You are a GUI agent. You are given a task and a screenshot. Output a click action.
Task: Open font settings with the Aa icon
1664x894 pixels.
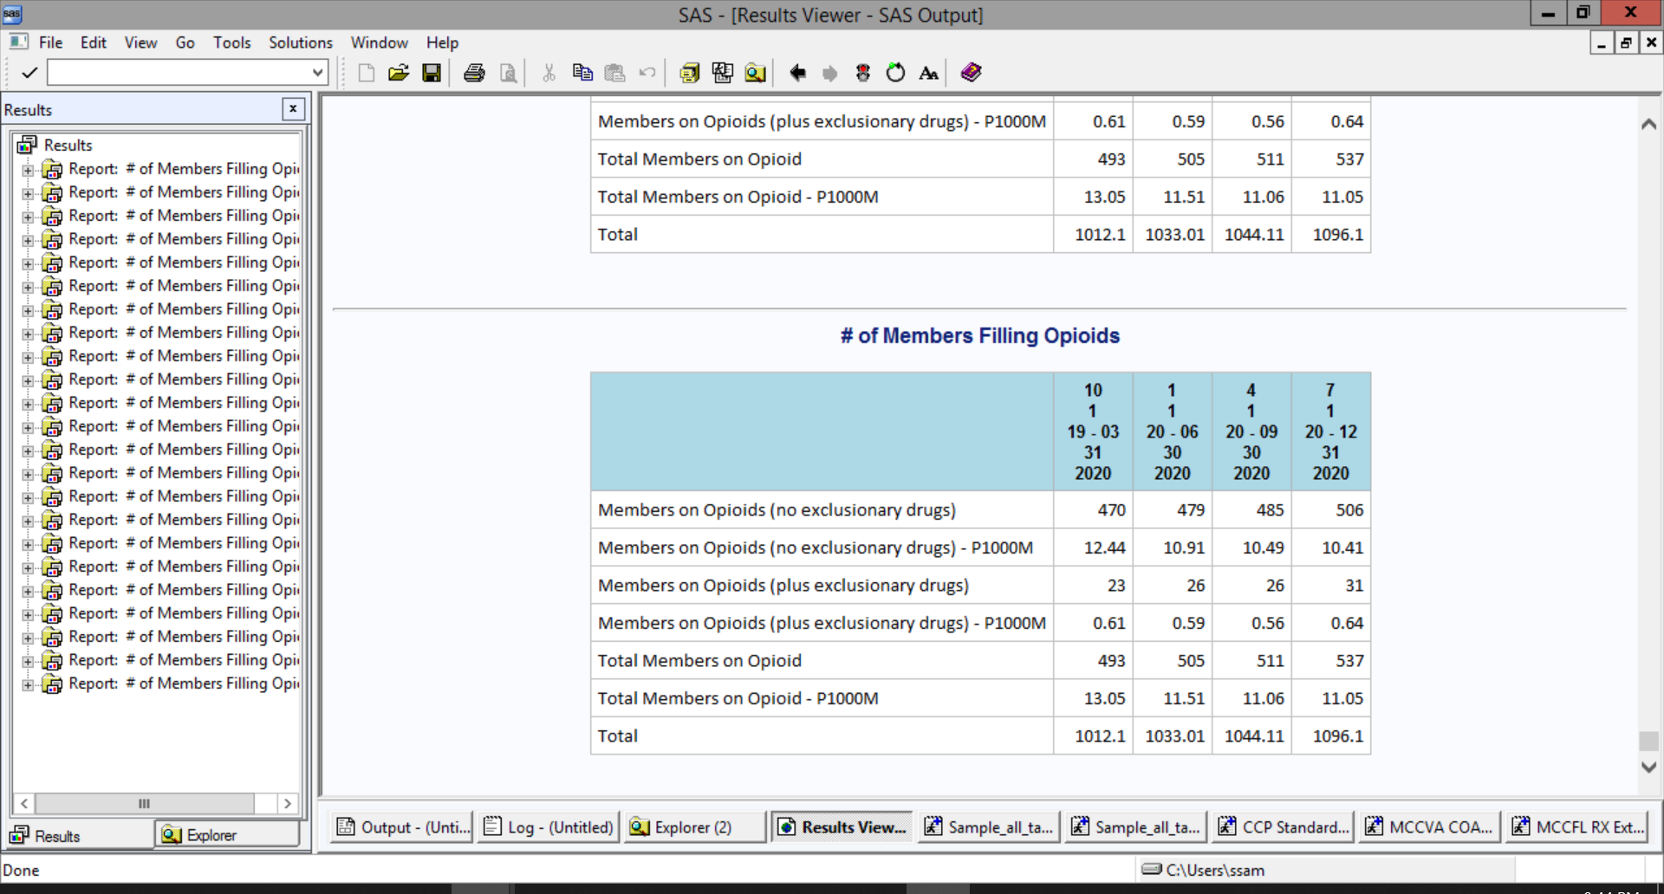[x=927, y=73]
